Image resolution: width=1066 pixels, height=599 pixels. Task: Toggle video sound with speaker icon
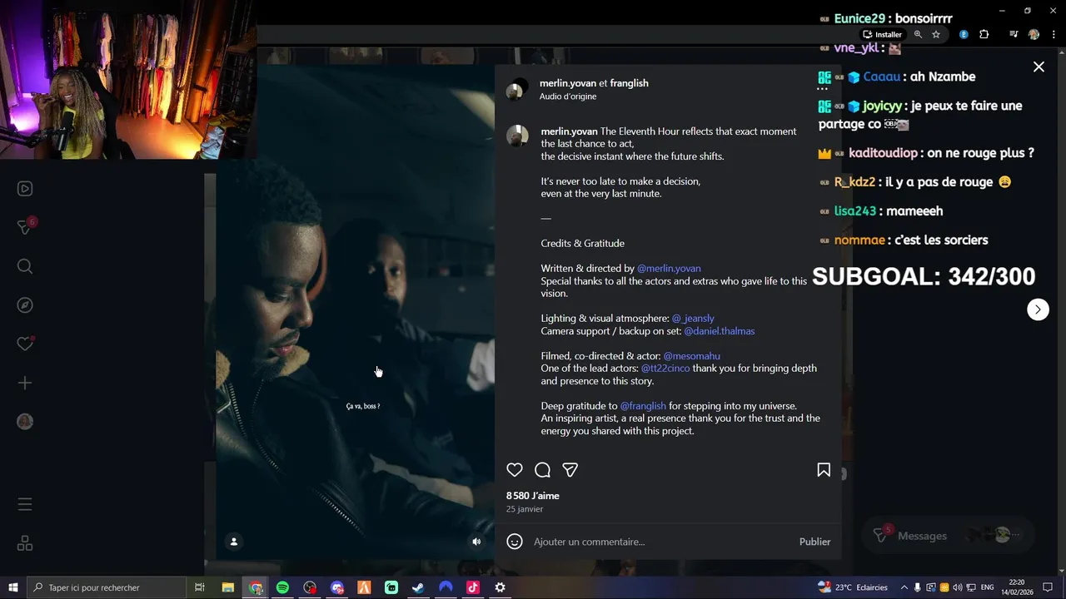[x=476, y=542]
